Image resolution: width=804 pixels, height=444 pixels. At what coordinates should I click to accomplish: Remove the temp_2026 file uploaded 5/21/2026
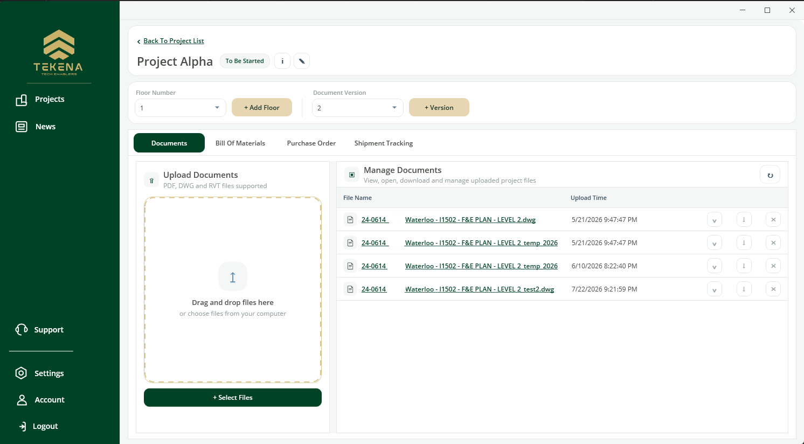coord(773,243)
